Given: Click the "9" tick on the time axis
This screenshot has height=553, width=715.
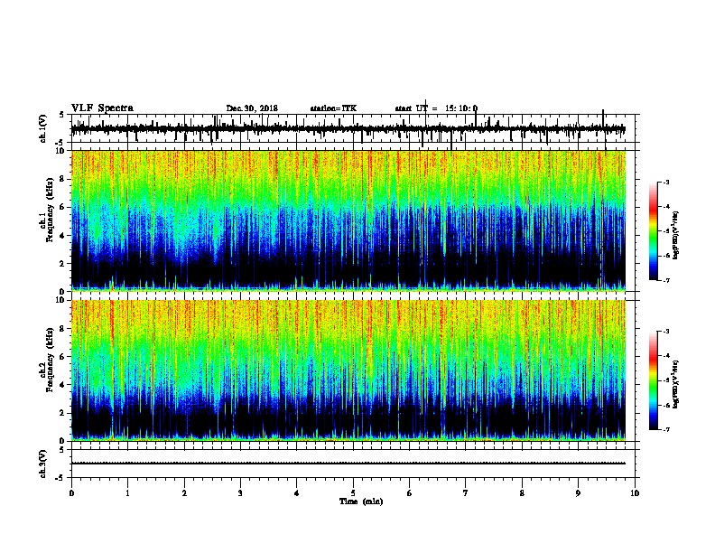Looking at the screenshot, I should tap(578, 493).
